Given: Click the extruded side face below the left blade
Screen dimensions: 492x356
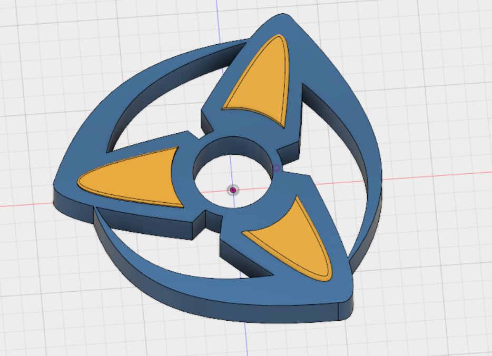Looking at the screenshot, I should point(68,203).
